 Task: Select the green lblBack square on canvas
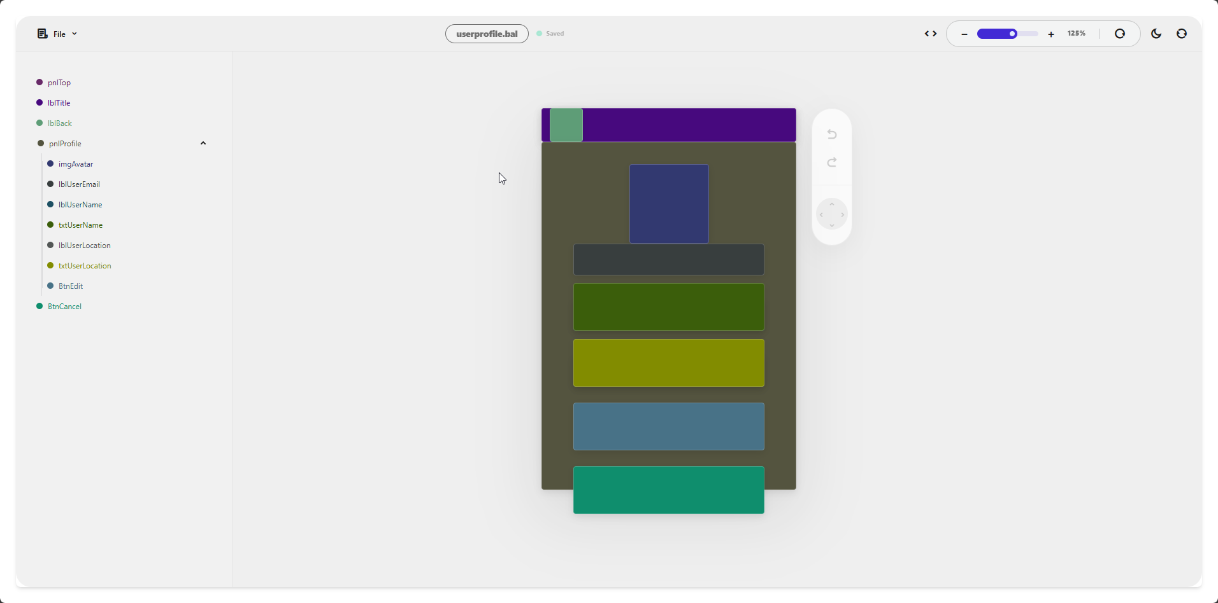[566, 125]
